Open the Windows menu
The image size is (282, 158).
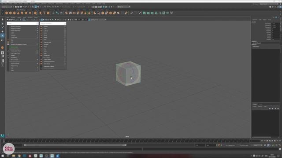click(x=32, y=4)
